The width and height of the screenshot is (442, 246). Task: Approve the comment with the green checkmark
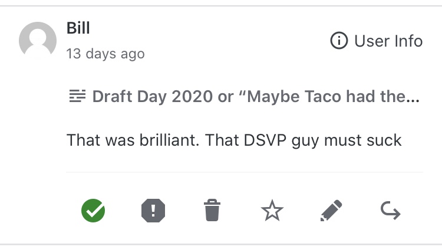point(93,210)
